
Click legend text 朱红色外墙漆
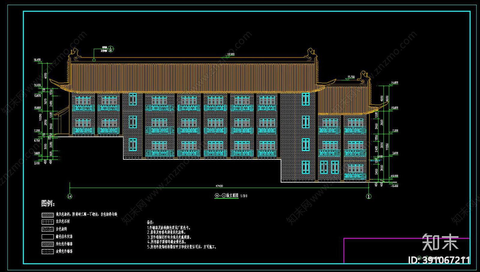[x=64, y=244]
